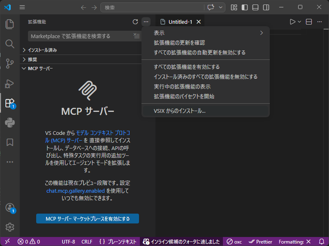Open the Accounts menu icon
This screenshot has height=246, width=329.
pyautogui.click(x=9, y=208)
